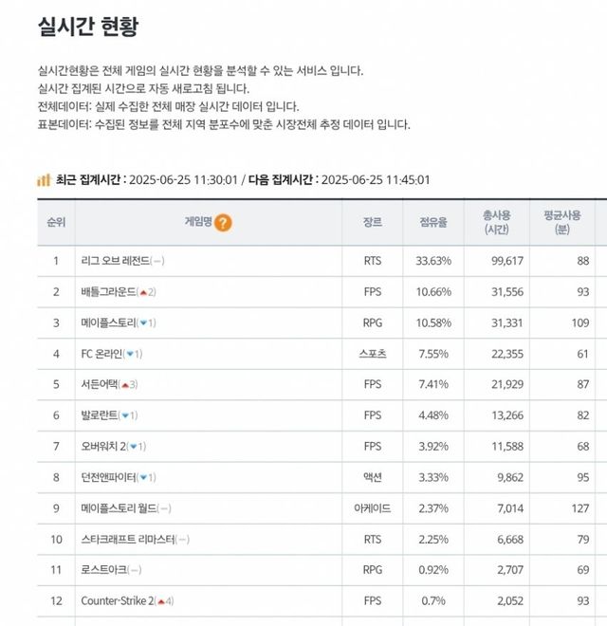Click the 총사용 (시간) column header
This screenshot has width=607, height=626.
tap(496, 223)
